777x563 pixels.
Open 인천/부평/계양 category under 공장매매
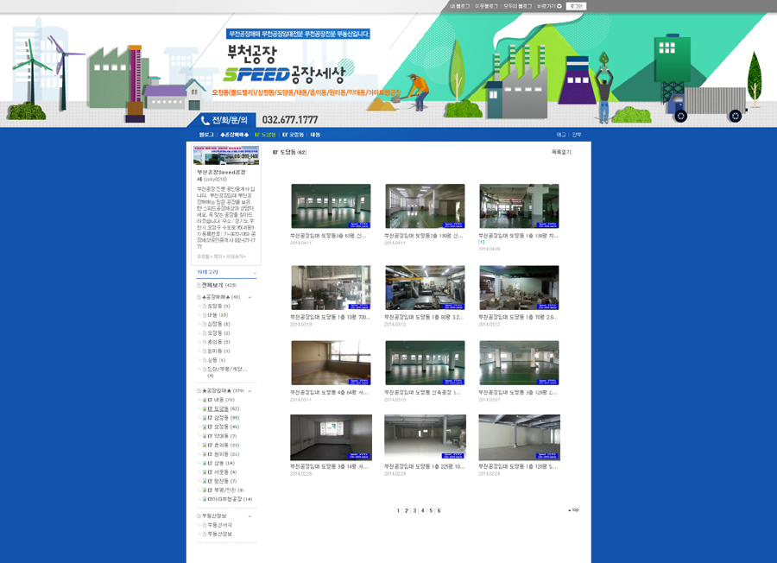click(226, 372)
